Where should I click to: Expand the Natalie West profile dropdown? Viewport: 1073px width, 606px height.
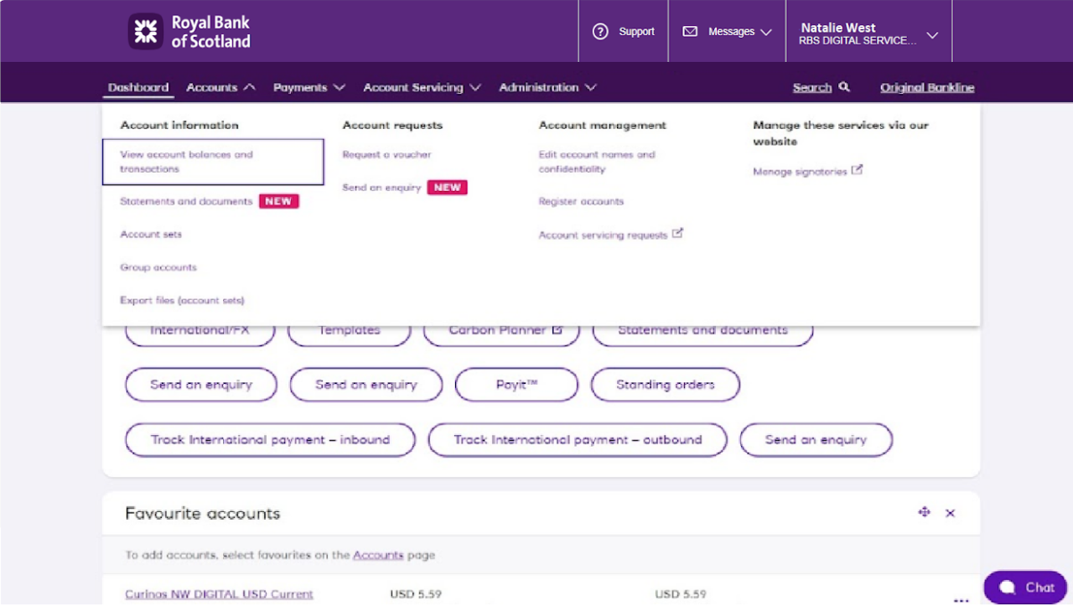point(931,36)
